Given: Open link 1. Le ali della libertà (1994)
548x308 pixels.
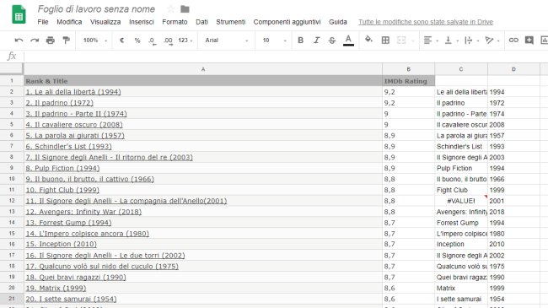Looking at the screenshot, I should click(x=73, y=92).
